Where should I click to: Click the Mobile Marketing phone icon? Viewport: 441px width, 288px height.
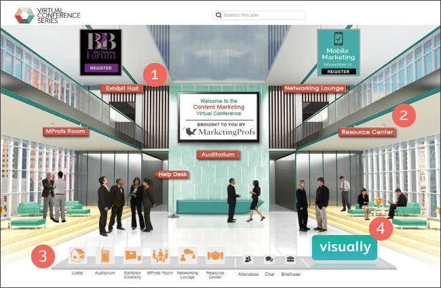tap(339, 39)
